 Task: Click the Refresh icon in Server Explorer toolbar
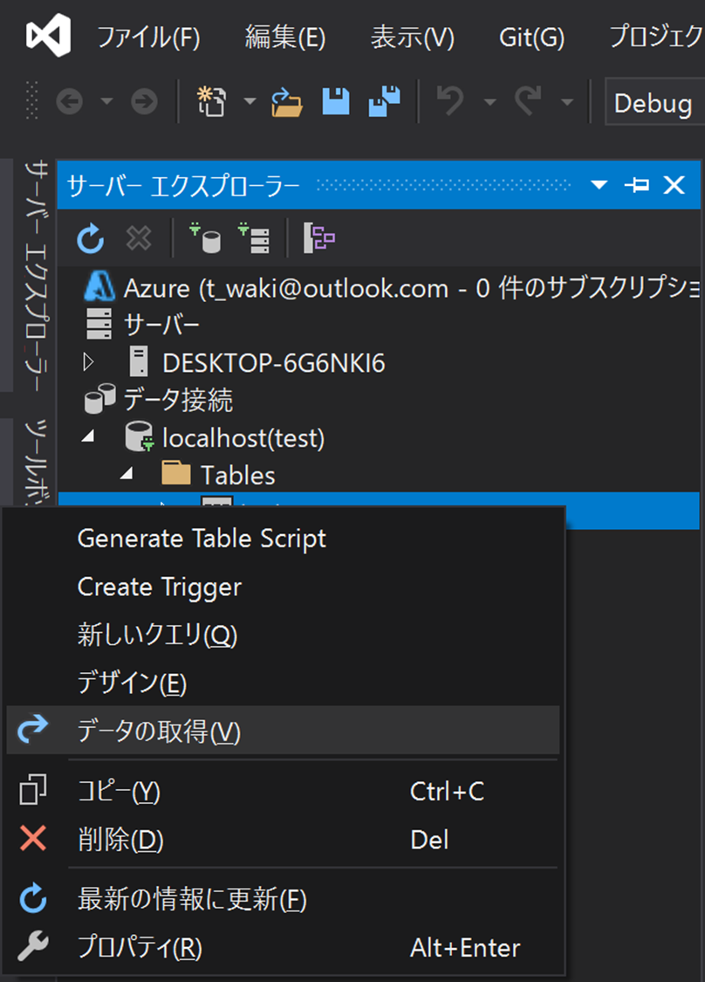pos(90,238)
